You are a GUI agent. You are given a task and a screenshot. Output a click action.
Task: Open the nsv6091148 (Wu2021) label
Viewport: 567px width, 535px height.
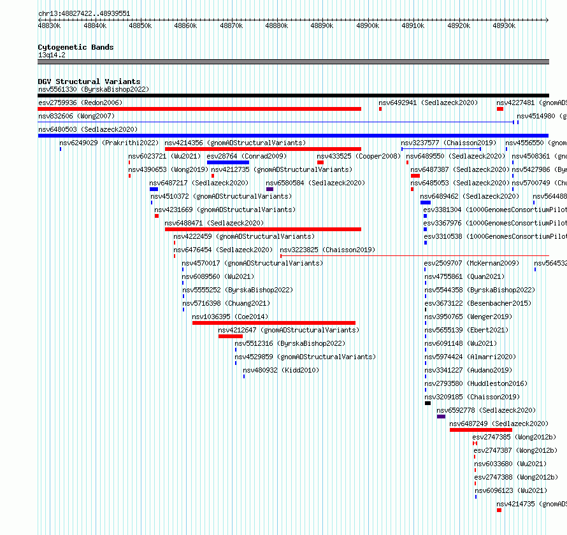(x=461, y=343)
